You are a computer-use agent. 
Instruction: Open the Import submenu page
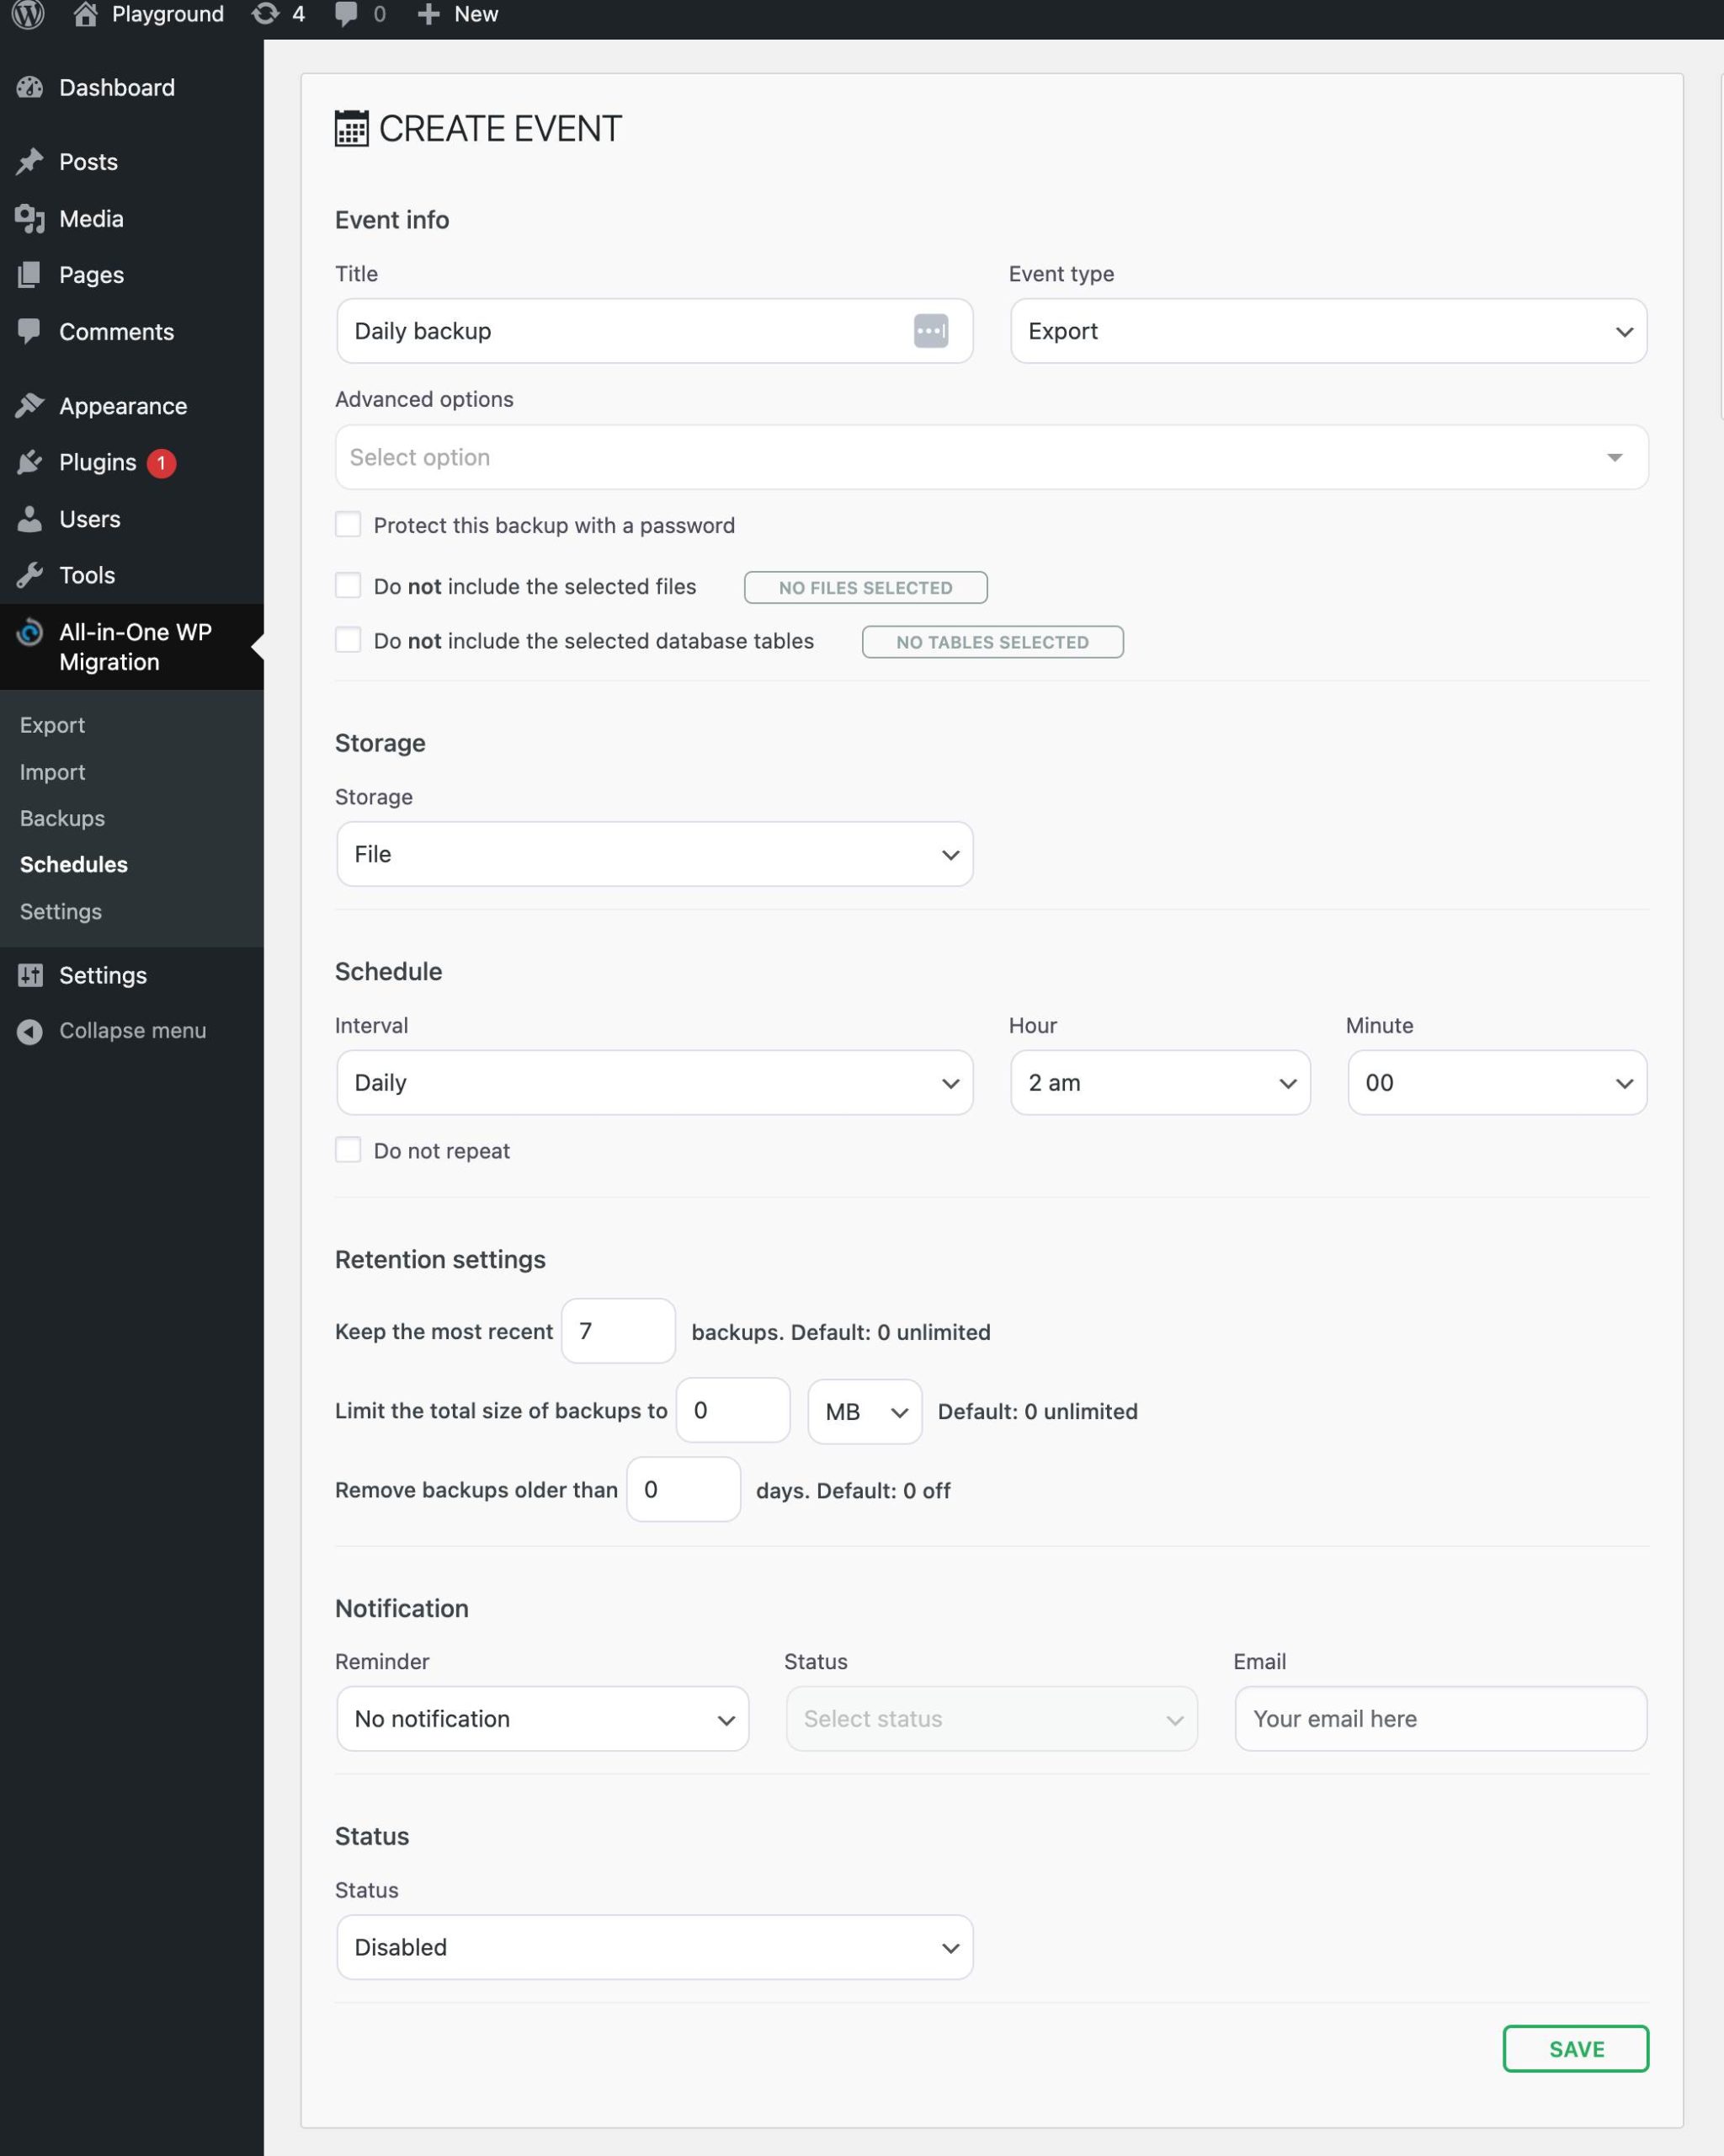coord(52,772)
